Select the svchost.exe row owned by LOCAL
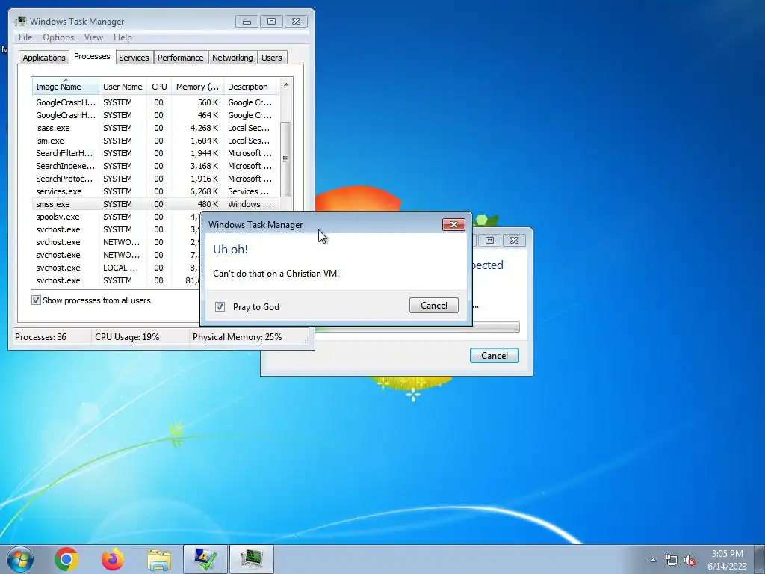This screenshot has width=765, height=574. [116, 268]
